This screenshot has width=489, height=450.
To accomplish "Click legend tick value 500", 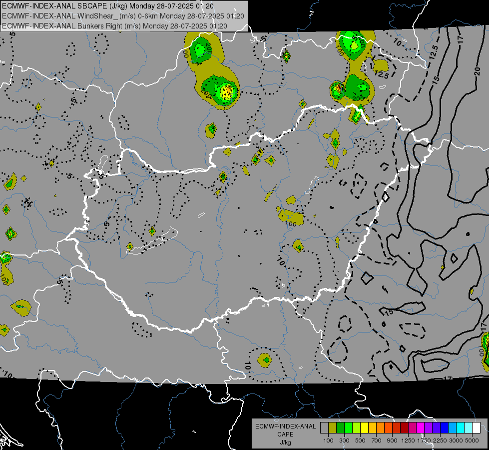I will click(x=360, y=440).
